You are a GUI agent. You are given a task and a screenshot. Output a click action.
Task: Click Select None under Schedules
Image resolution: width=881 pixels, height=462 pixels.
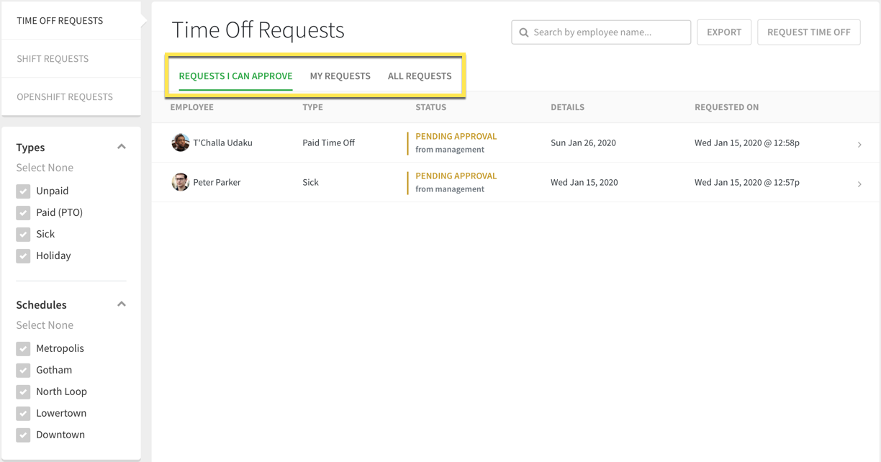click(x=44, y=325)
